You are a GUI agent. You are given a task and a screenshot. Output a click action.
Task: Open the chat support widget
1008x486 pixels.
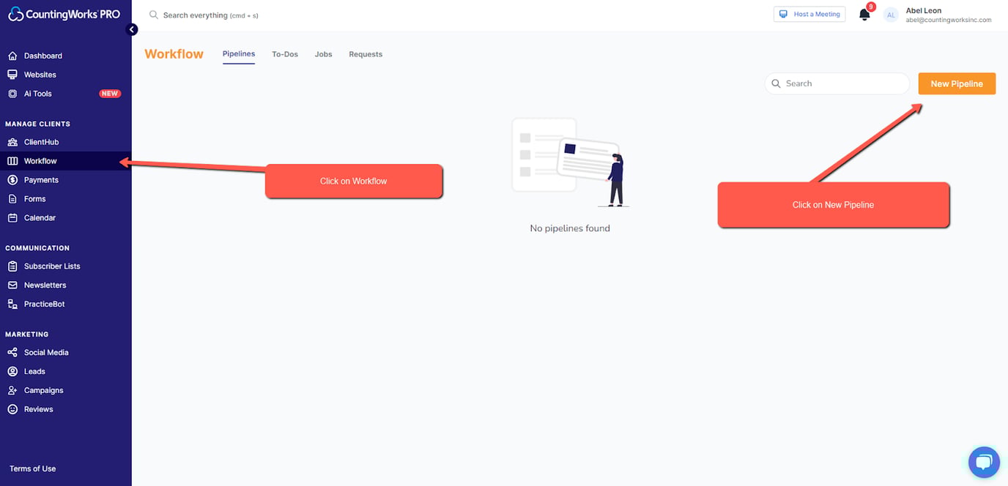click(984, 462)
